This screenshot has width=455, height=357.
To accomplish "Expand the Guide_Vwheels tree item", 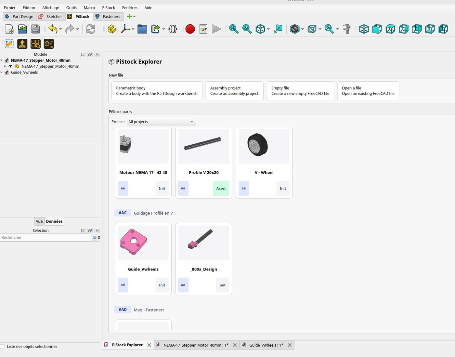I will click(x=2, y=73).
